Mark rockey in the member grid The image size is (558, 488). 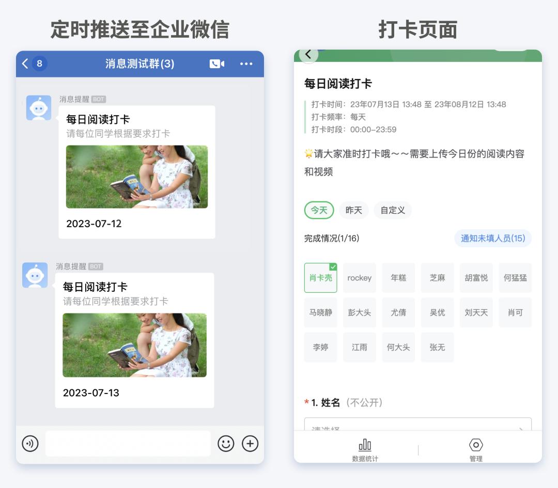click(x=359, y=278)
